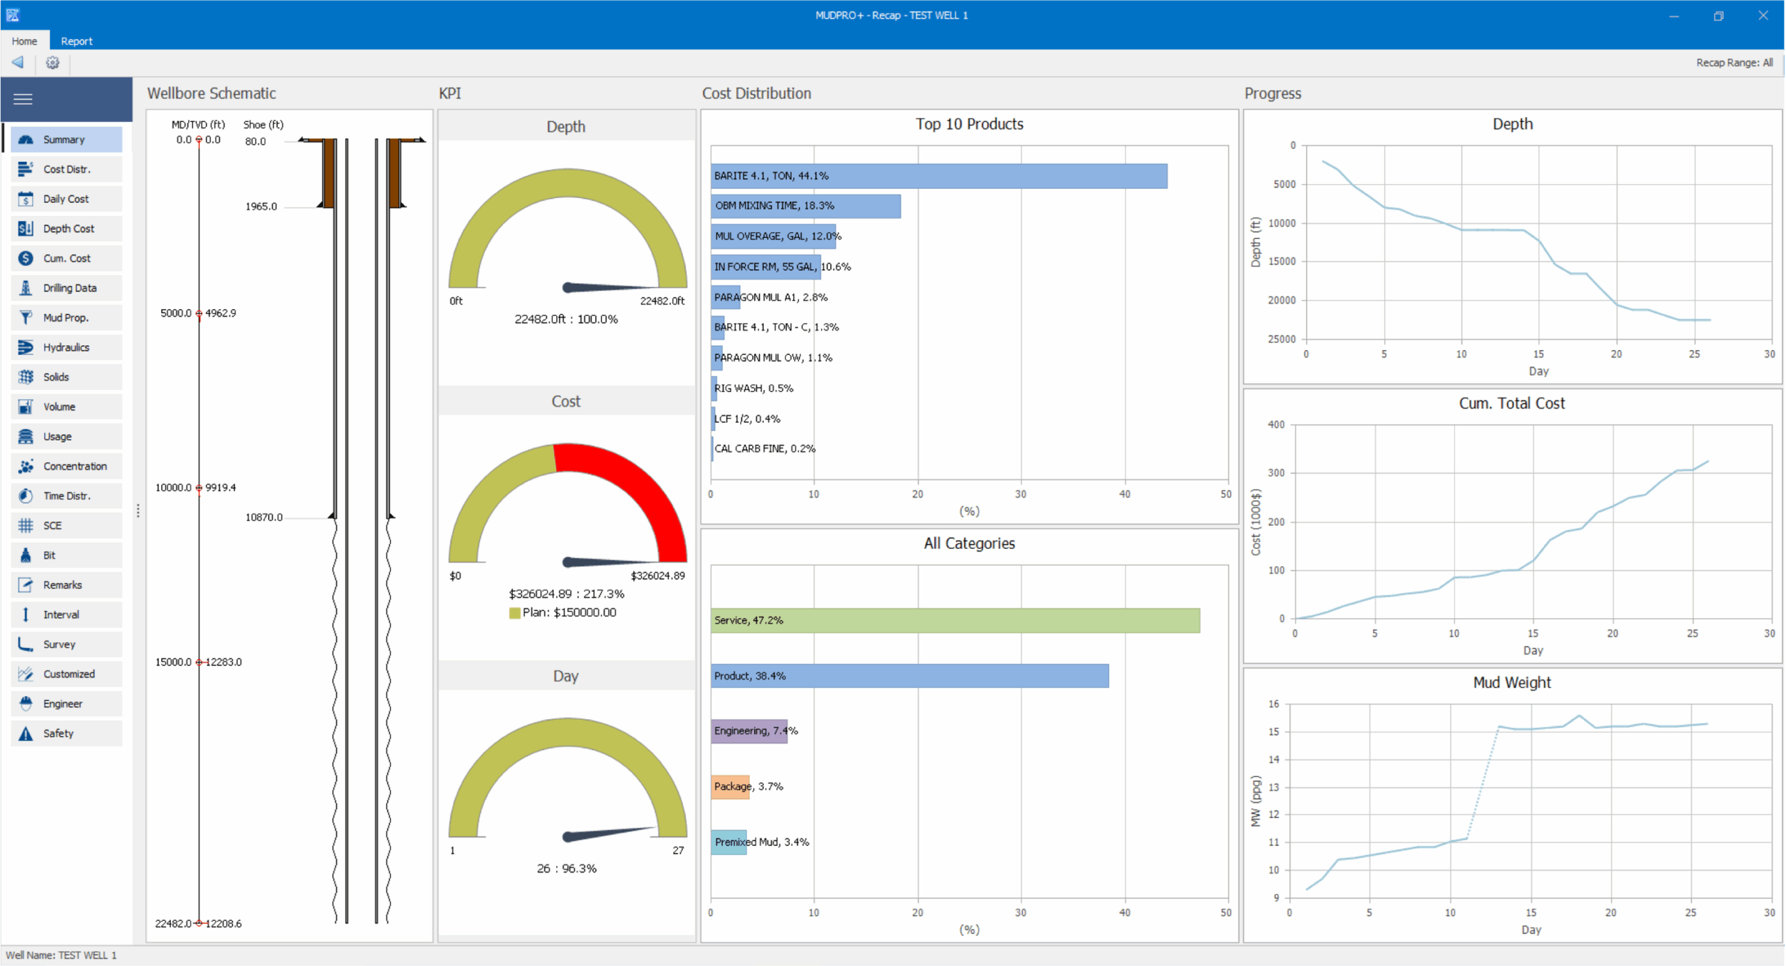
Task: Click the Plan legend color swatch
Action: pyautogui.click(x=515, y=613)
